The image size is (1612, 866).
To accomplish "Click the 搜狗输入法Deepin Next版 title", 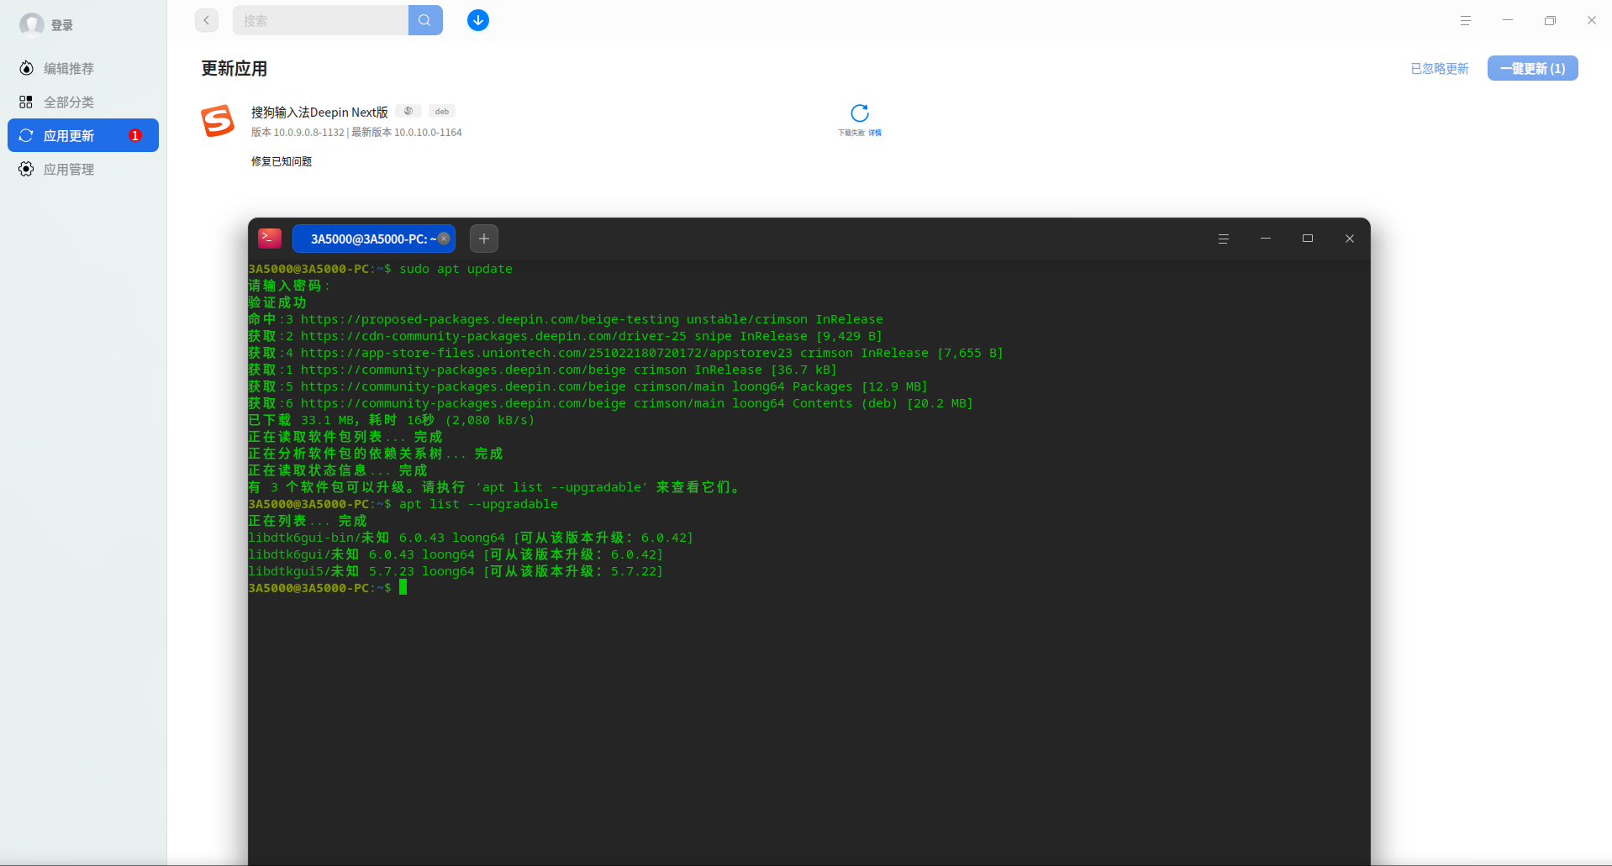I will click(319, 112).
